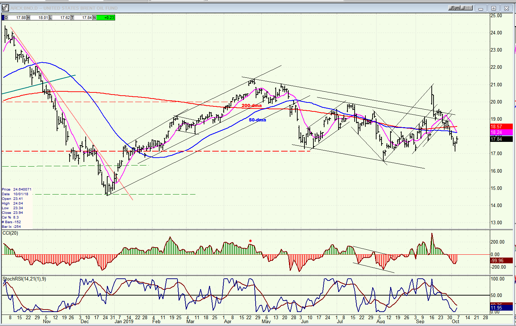Click the High 24.04 data readout
516x326 pixels.
[13, 203]
